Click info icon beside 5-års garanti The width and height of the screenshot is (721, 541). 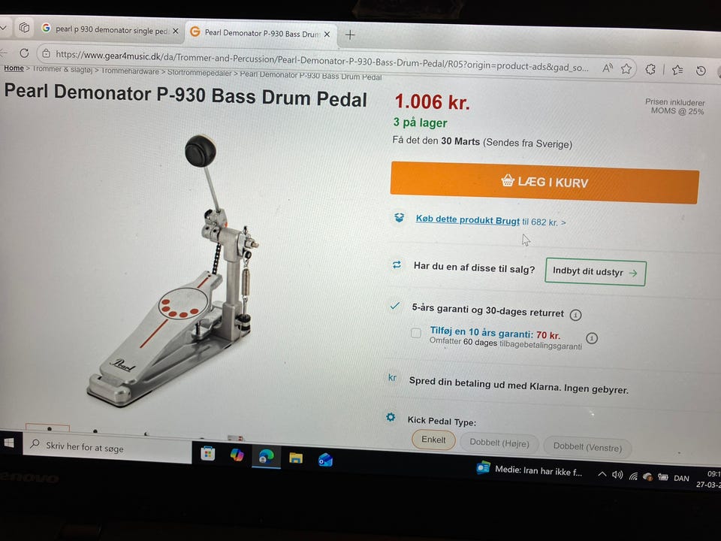[x=576, y=315]
